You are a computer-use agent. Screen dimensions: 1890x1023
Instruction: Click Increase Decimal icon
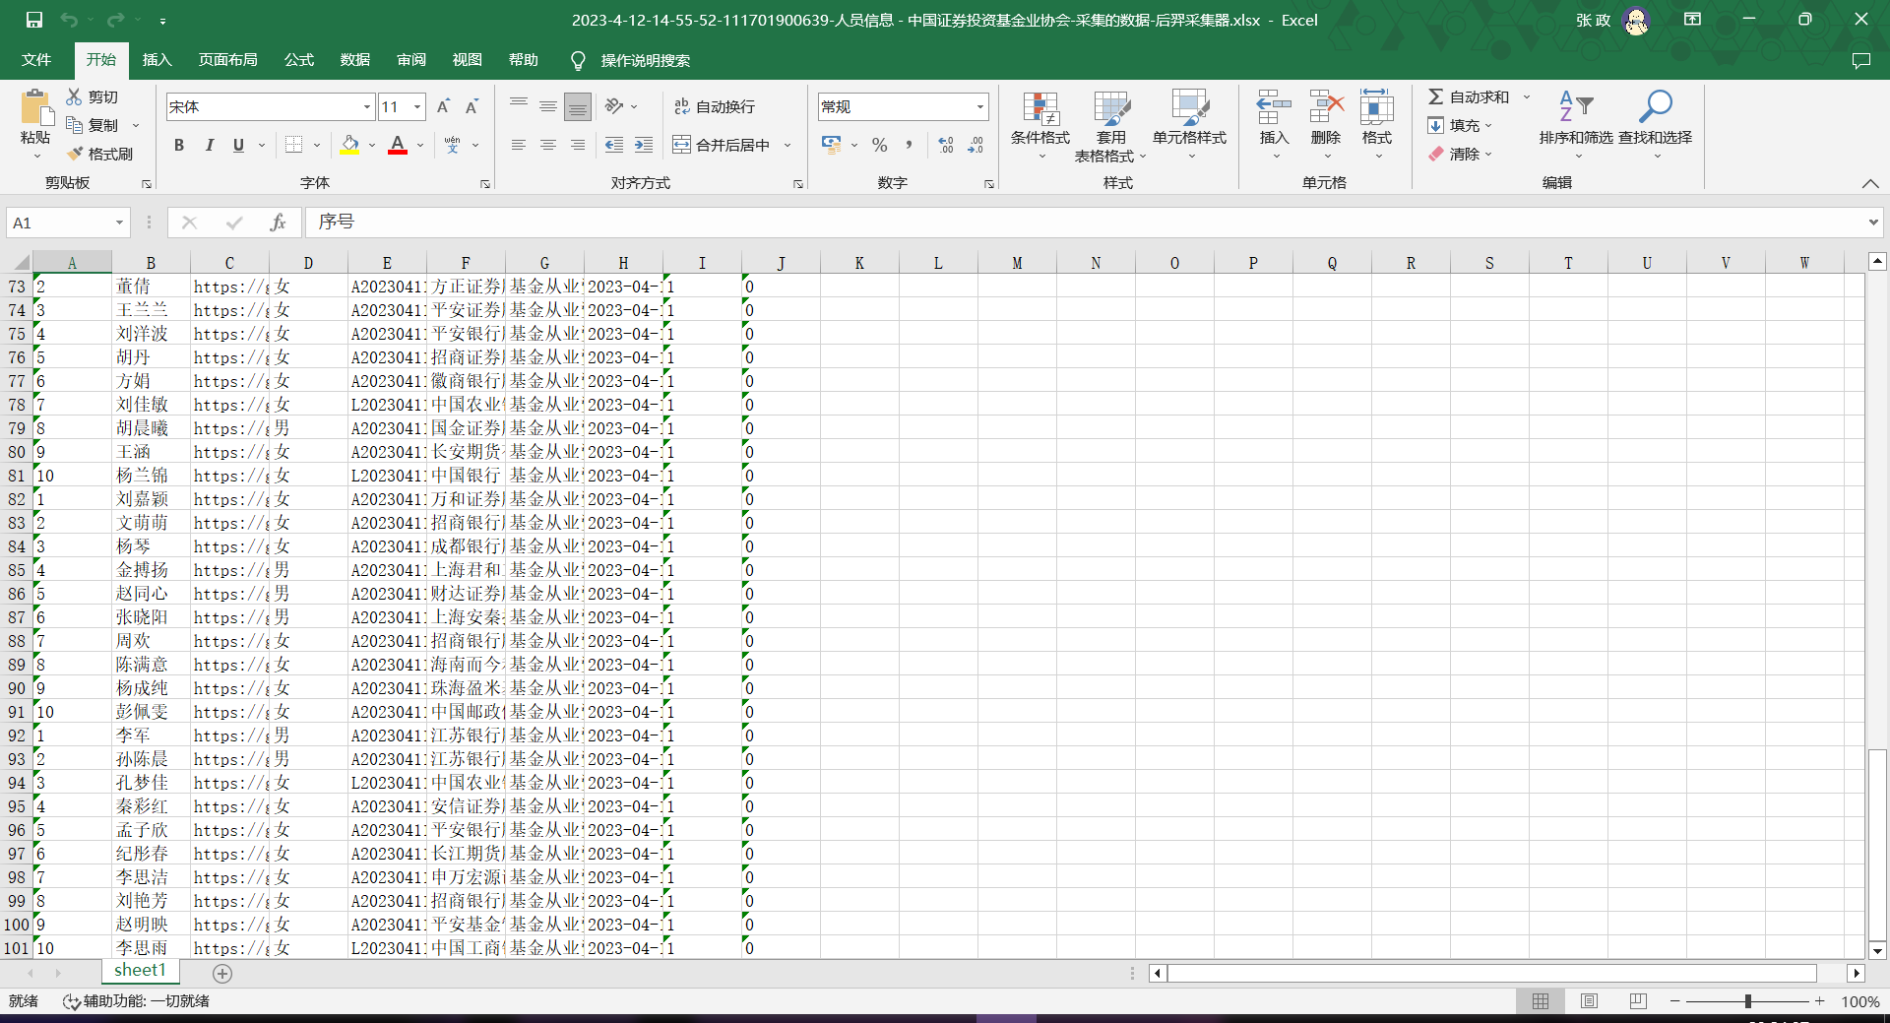tap(946, 145)
